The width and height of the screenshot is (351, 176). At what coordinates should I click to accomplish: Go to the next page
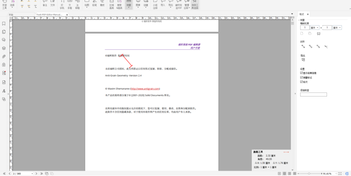(36, 174)
